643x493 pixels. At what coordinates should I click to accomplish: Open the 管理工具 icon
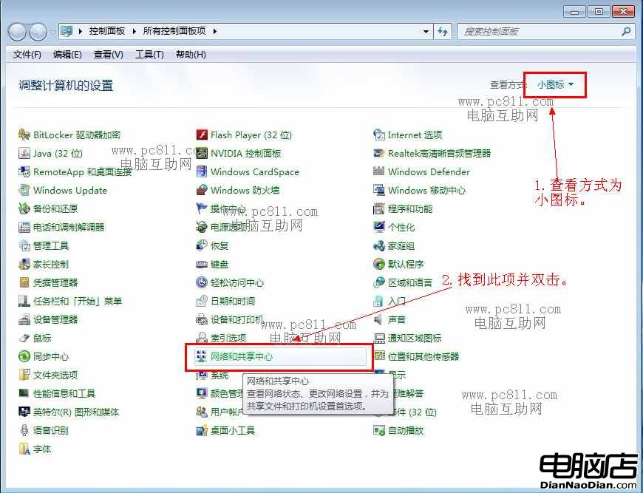(x=24, y=245)
